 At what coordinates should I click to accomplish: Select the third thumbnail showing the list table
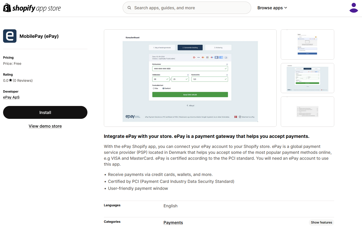(307, 112)
